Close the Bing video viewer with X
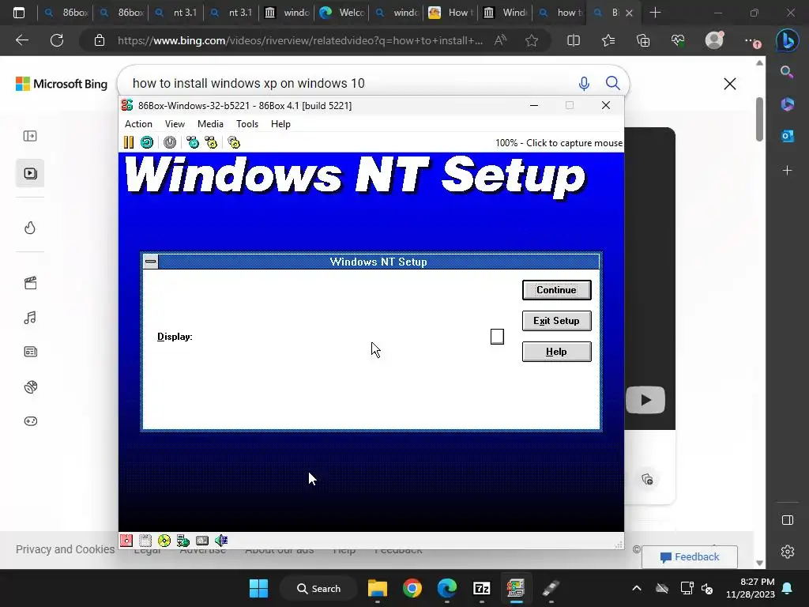The height and width of the screenshot is (607, 809). (729, 84)
